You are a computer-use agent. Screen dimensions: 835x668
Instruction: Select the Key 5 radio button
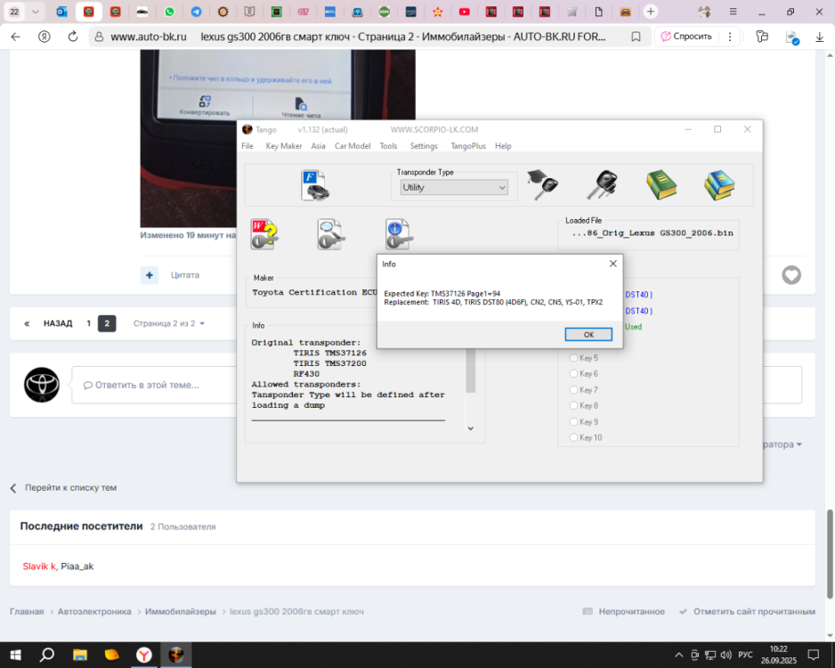[573, 358]
